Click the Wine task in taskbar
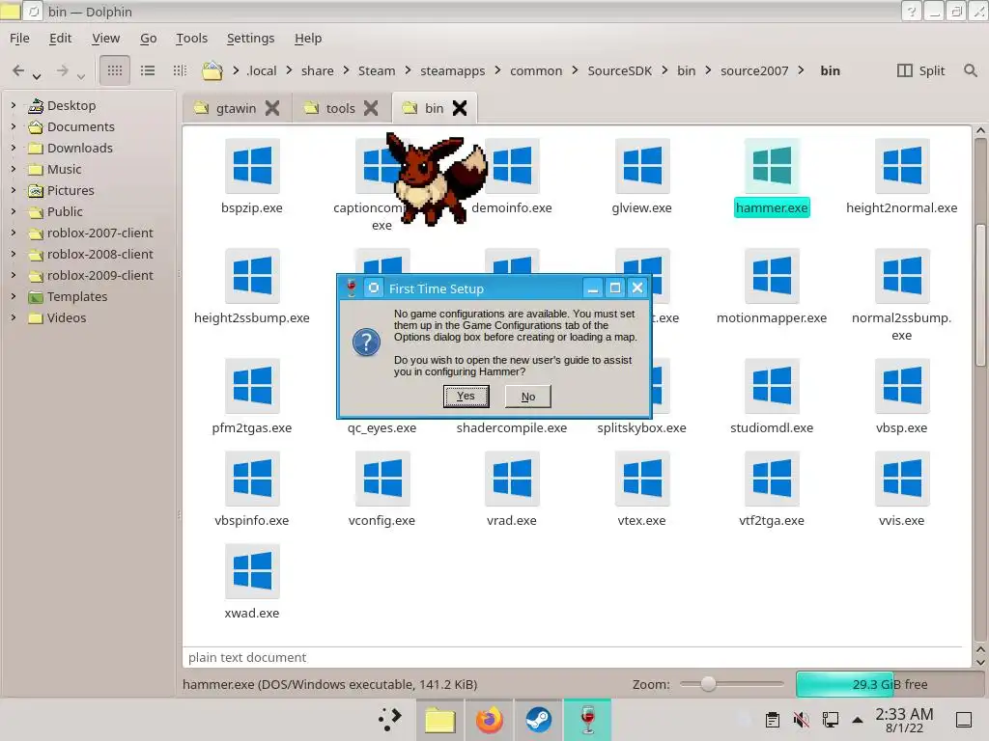Screen dimensions: 989x741 [587, 720]
